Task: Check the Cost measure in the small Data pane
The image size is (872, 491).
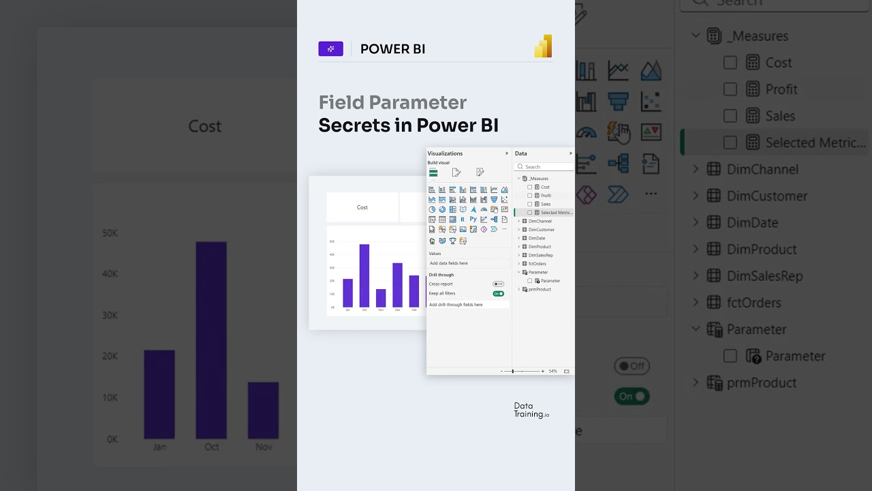Action: click(530, 187)
